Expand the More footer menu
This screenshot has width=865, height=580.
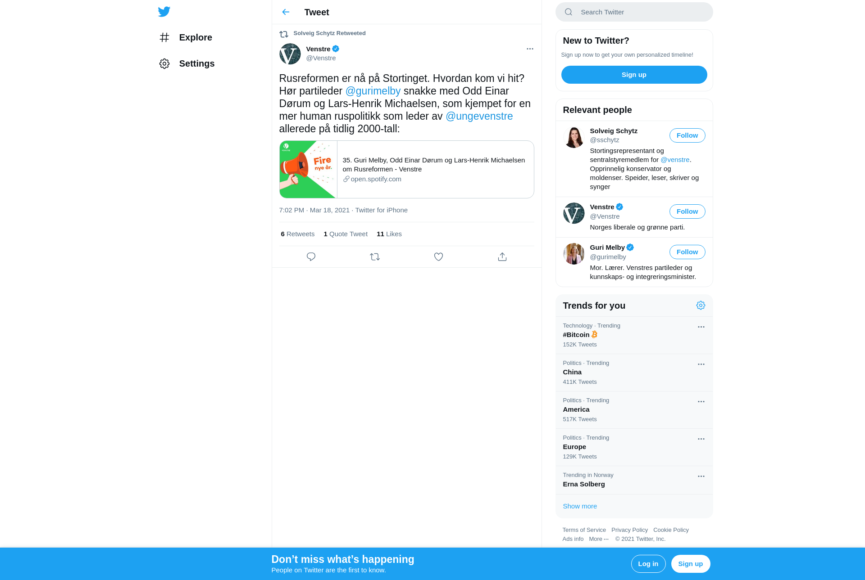[599, 539]
